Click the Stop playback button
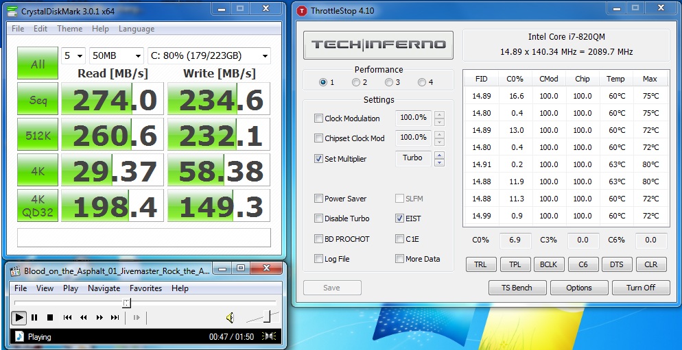Screen dimensions: 682x350 click(50, 317)
